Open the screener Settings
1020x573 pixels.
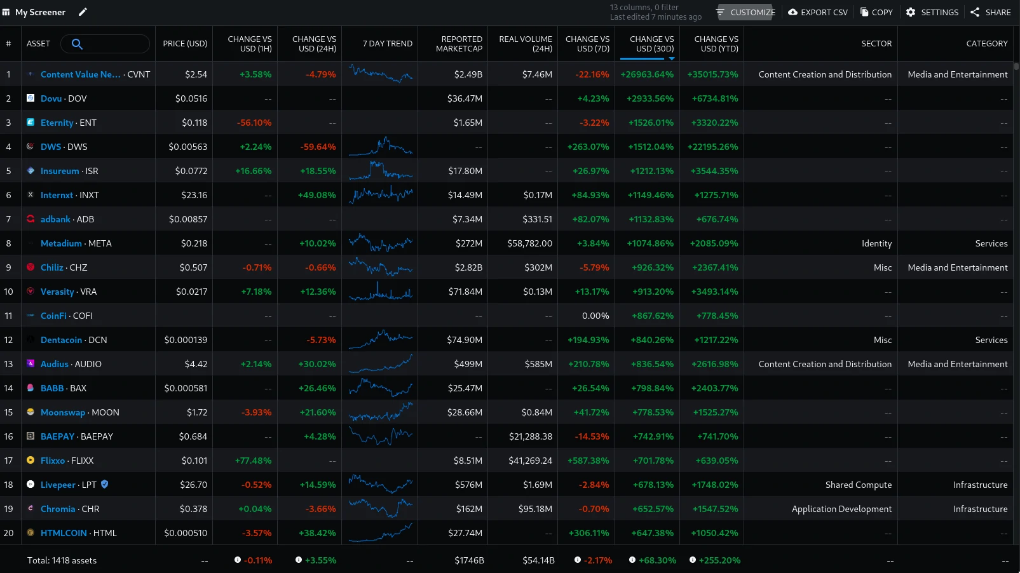(x=932, y=12)
